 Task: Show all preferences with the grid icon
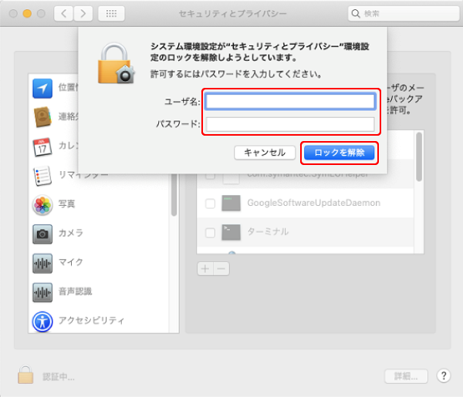(111, 14)
